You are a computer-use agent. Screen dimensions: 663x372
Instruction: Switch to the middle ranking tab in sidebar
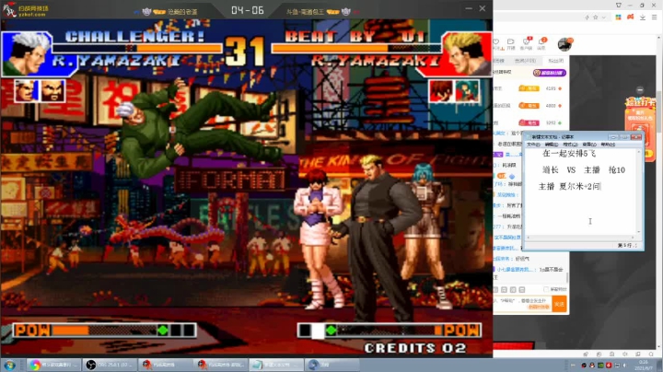(525, 61)
